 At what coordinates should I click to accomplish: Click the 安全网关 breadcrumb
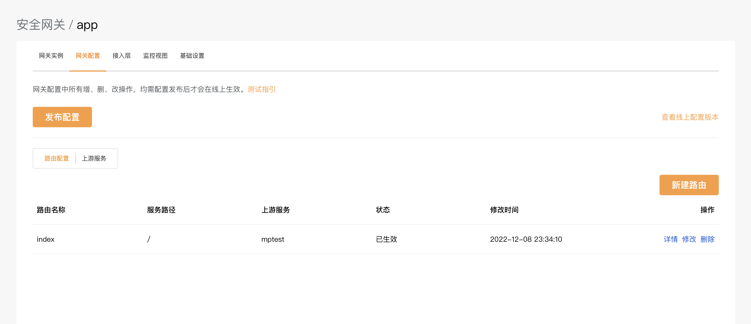[41, 25]
